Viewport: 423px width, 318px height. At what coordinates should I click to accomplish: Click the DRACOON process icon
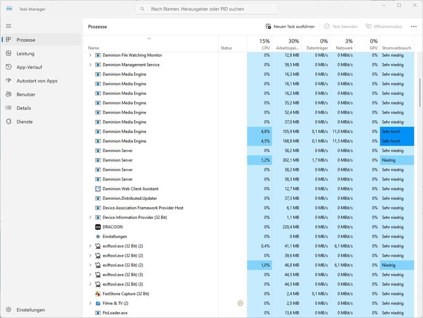coord(98,227)
